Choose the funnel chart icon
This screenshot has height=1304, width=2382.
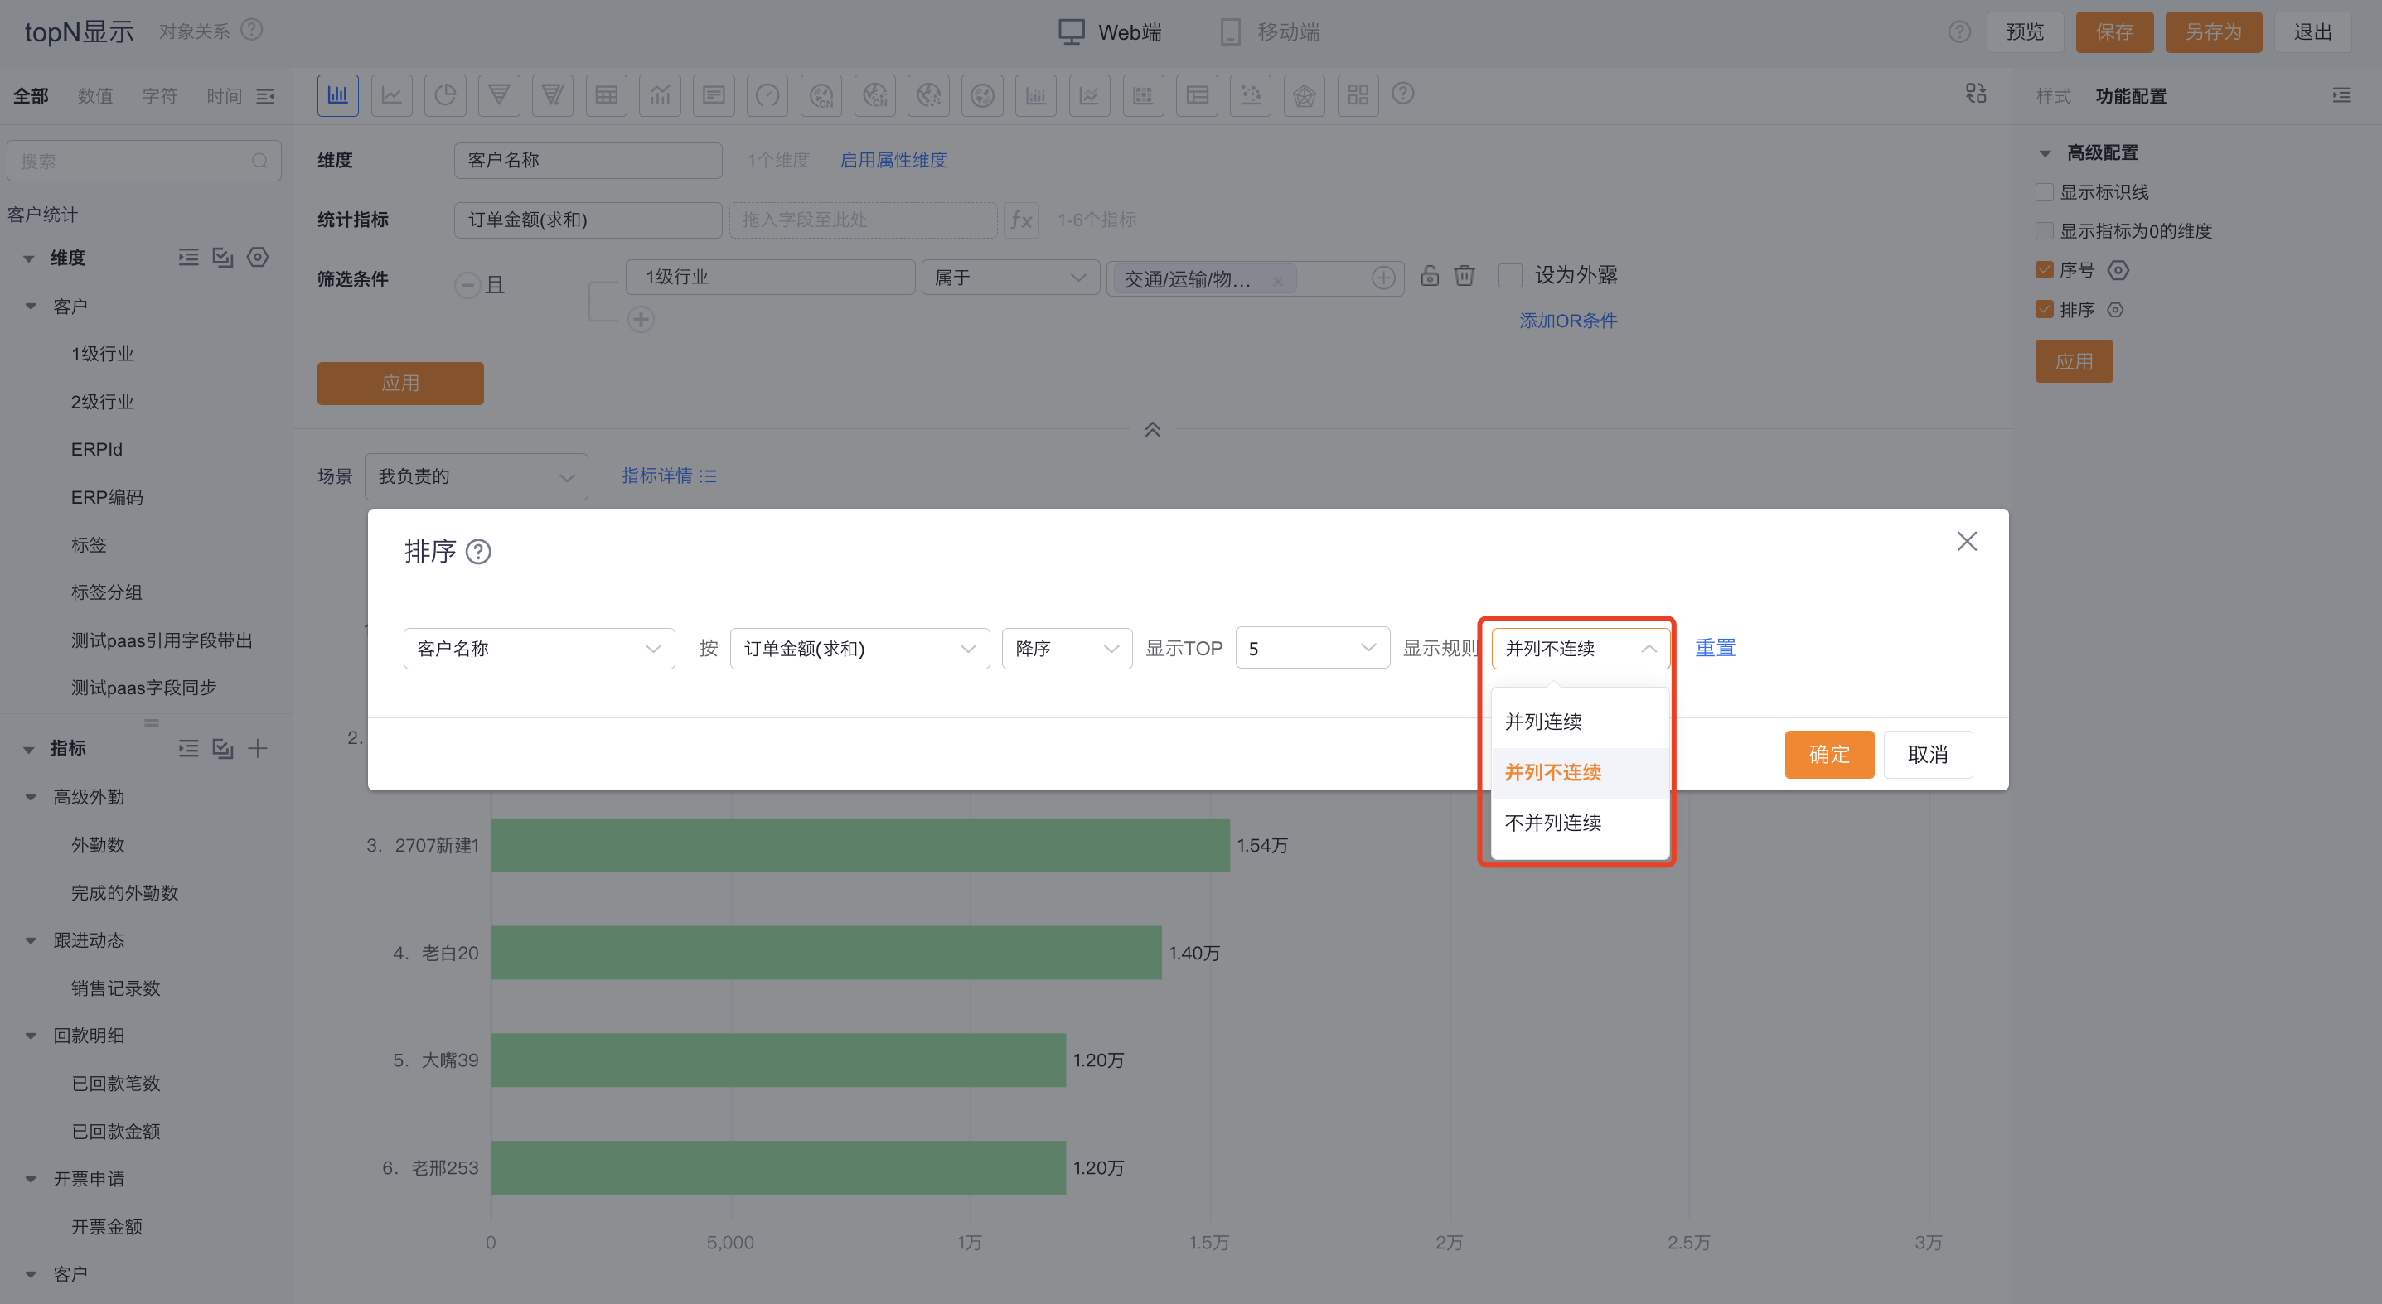point(499,95)
